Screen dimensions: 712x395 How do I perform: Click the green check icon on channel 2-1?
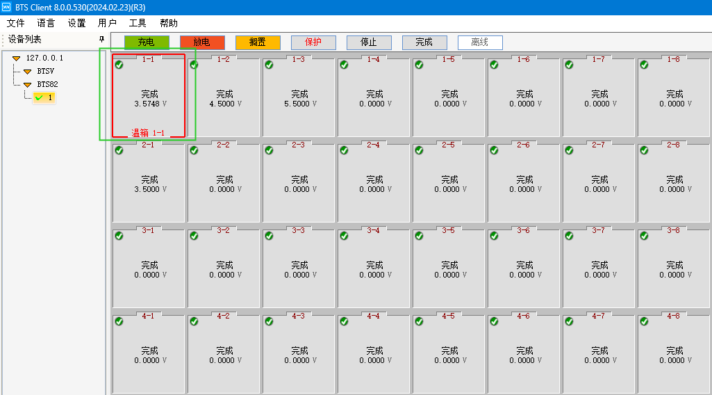point(119,150)
